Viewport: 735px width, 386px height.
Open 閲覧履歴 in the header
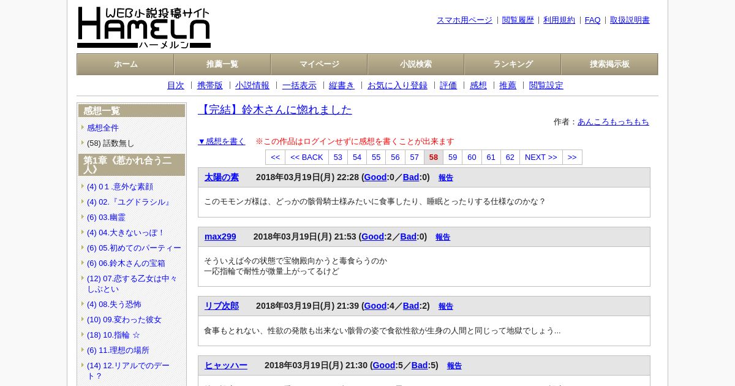[x=518, y=20]
